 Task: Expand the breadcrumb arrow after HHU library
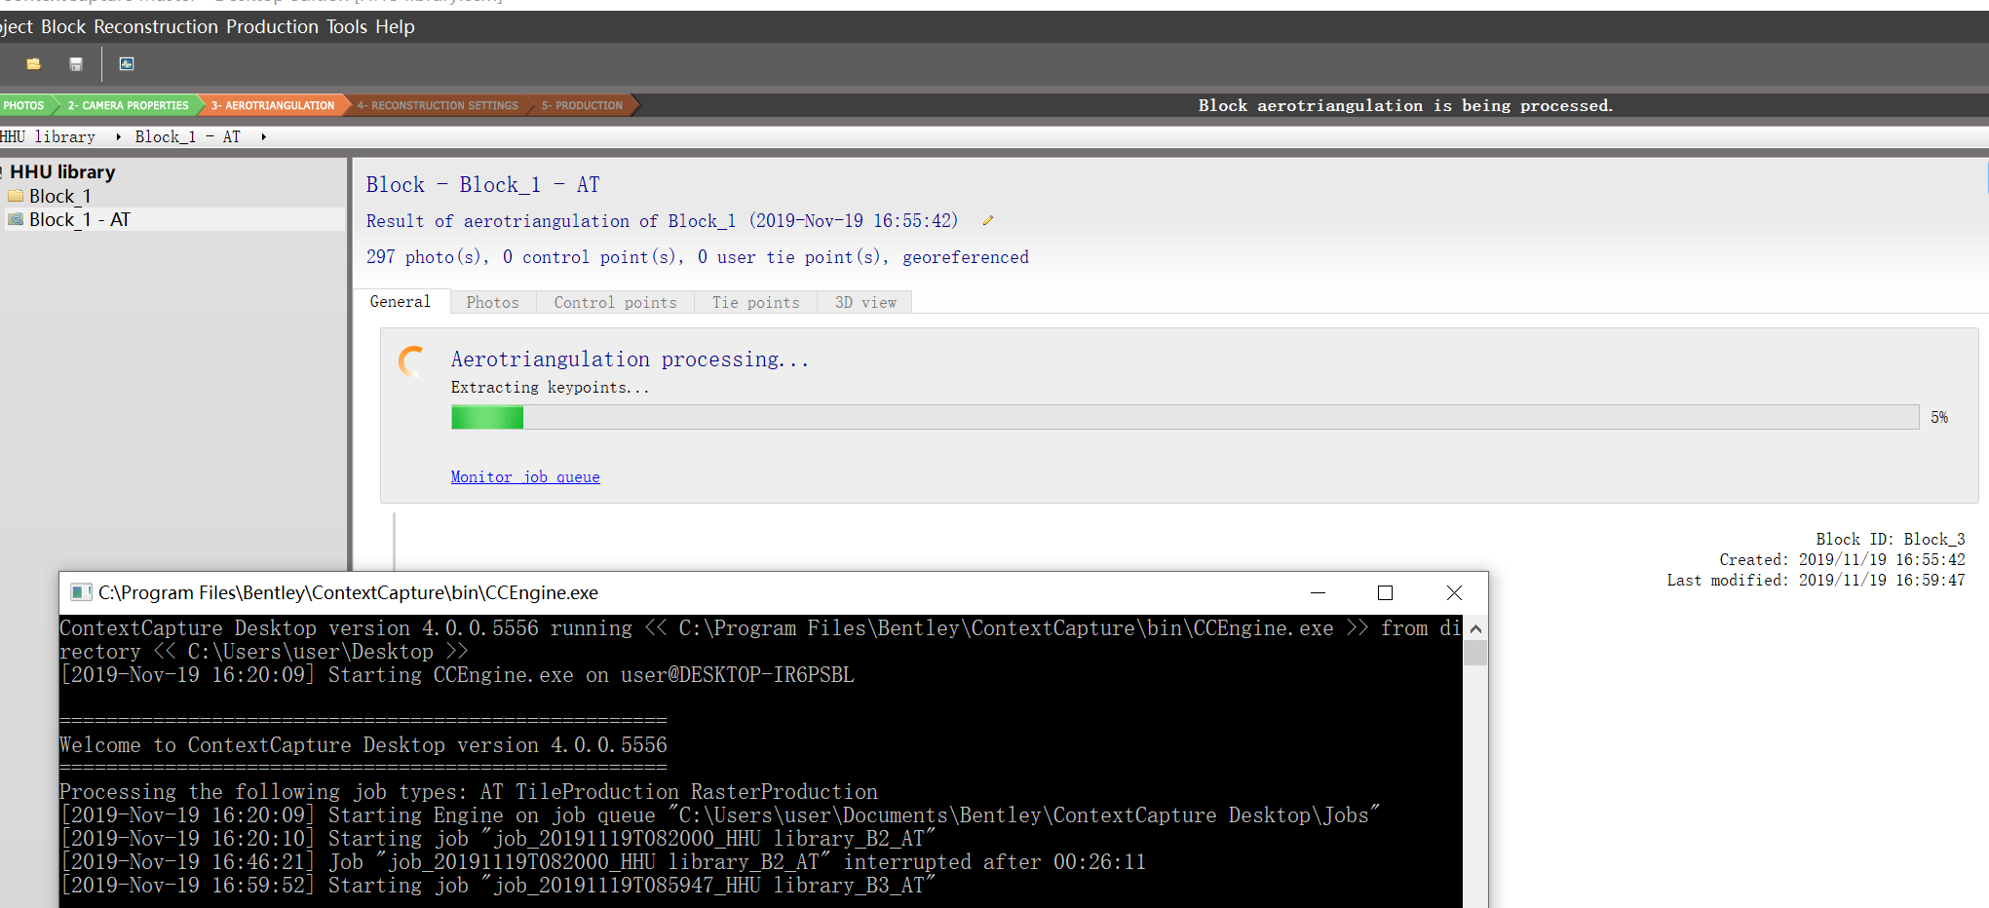point(118,137)
